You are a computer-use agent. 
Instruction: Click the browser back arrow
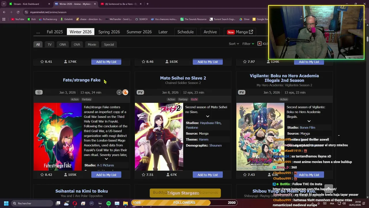tap(4, 12)
